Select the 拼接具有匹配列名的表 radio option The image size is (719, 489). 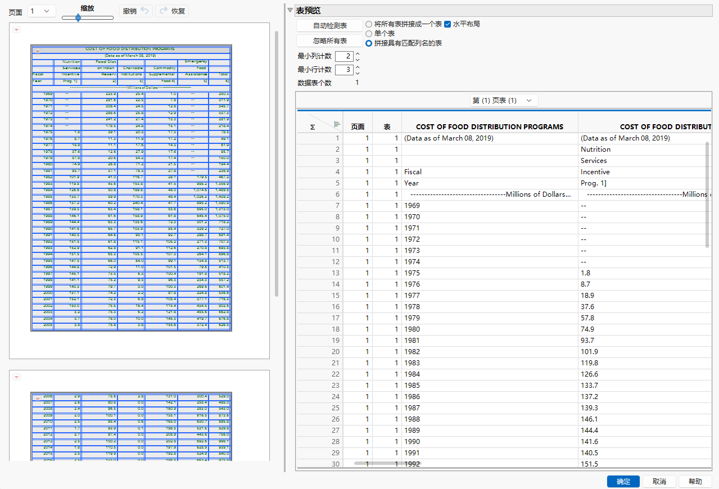(x=369, y=43)
